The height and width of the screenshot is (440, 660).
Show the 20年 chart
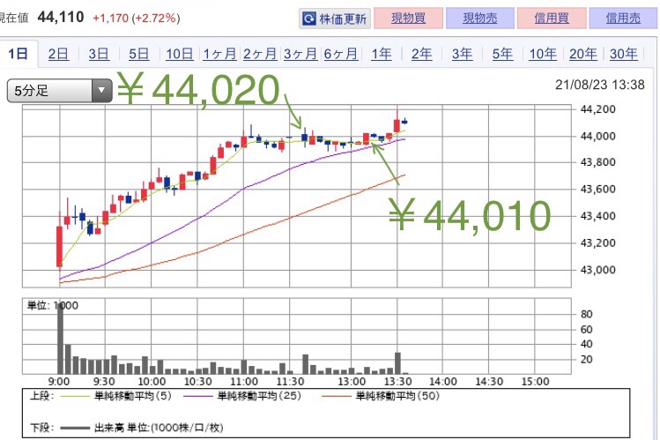pos(583,54)
